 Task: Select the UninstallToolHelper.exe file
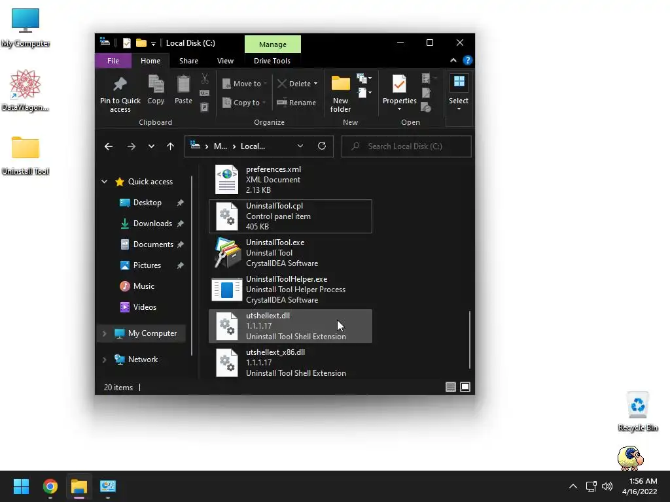click(291, 290)
